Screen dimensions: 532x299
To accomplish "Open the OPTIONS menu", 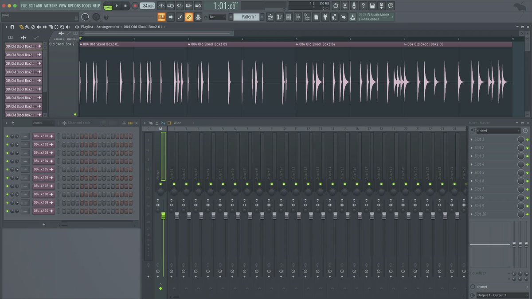I will pyautogui.click(x=74, y=6).
